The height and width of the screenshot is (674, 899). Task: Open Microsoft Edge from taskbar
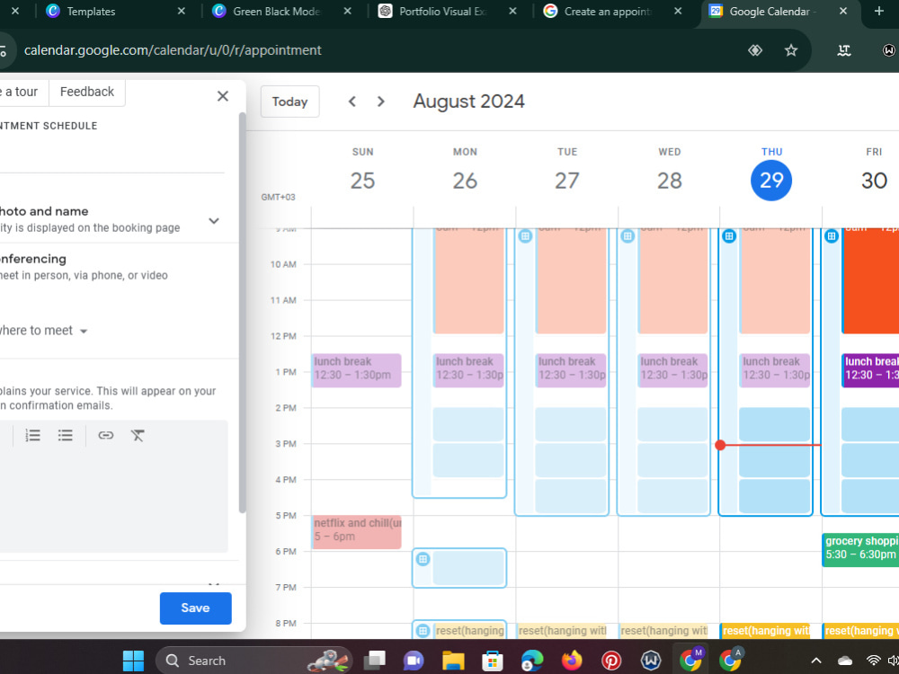[532, 661]
